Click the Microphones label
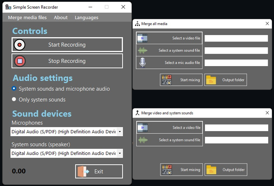Screen dimensions: 274x186 point(27,123)
